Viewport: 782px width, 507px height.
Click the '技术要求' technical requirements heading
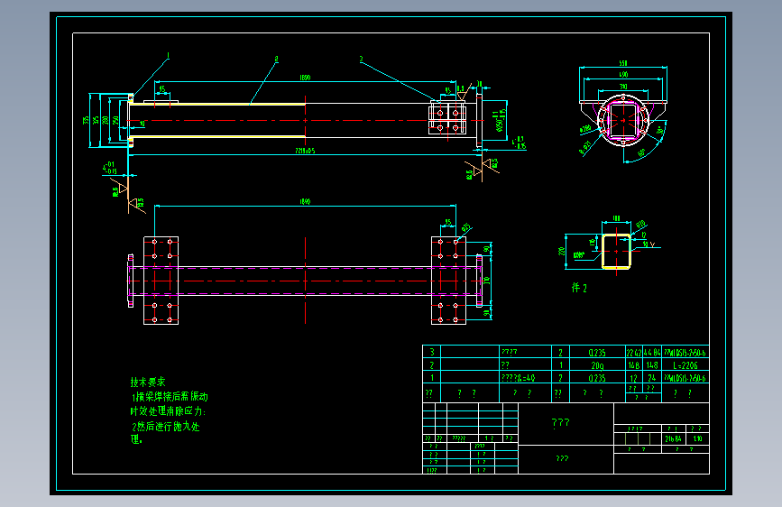148,382
